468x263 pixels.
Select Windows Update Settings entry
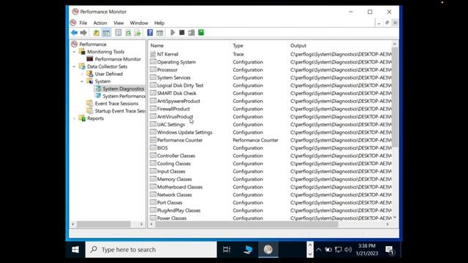click(184, 132)
